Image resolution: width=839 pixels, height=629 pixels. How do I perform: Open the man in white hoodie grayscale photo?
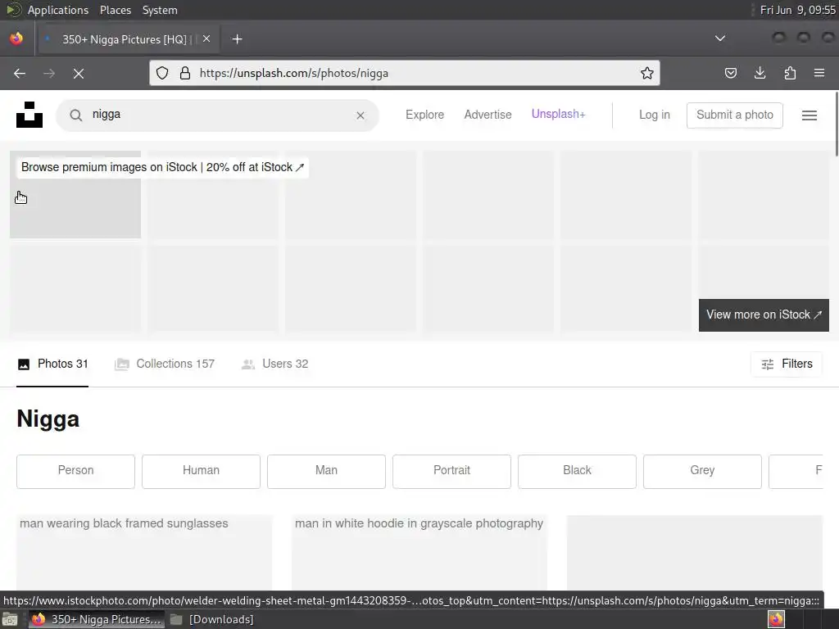pos(419,553)
